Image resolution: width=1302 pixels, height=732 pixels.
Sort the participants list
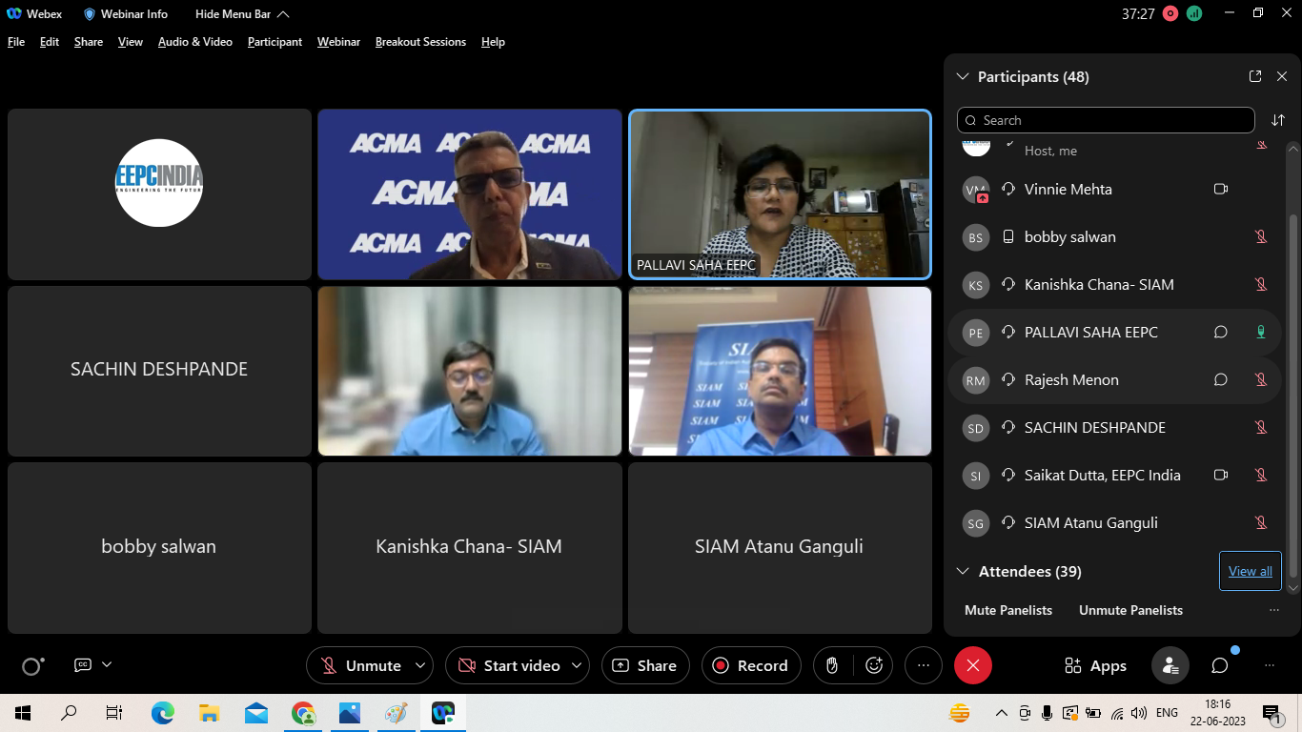click(1278, 120)
